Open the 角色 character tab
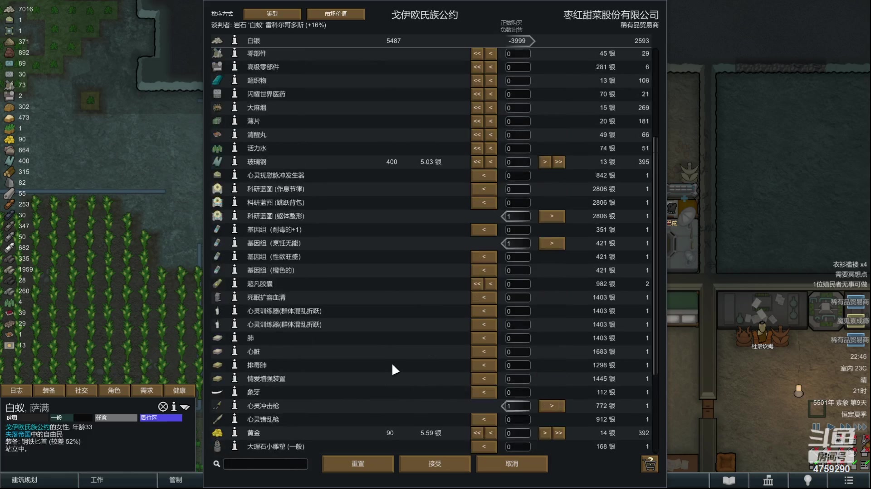 (114, 390)
